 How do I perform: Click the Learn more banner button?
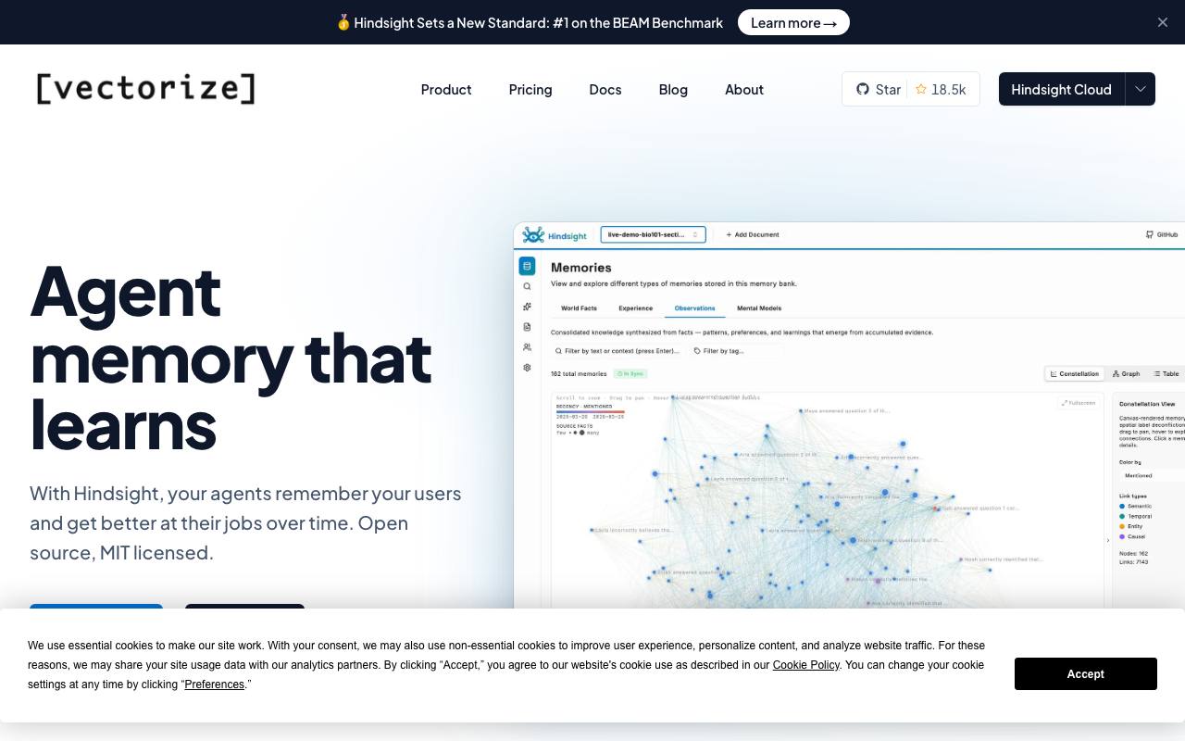click(793, 22)
